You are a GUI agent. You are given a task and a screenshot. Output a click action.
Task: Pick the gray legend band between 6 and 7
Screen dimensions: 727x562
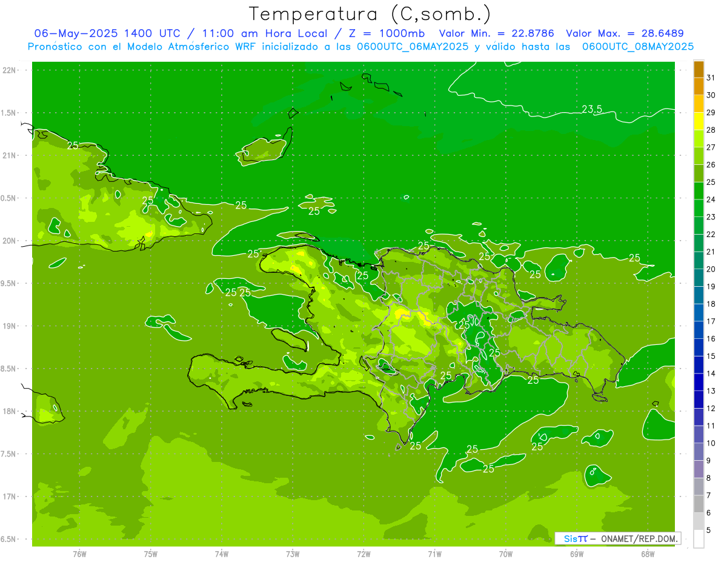point(699,504)
